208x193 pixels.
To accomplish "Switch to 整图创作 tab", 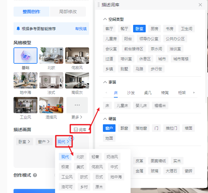I will [31, 12].
